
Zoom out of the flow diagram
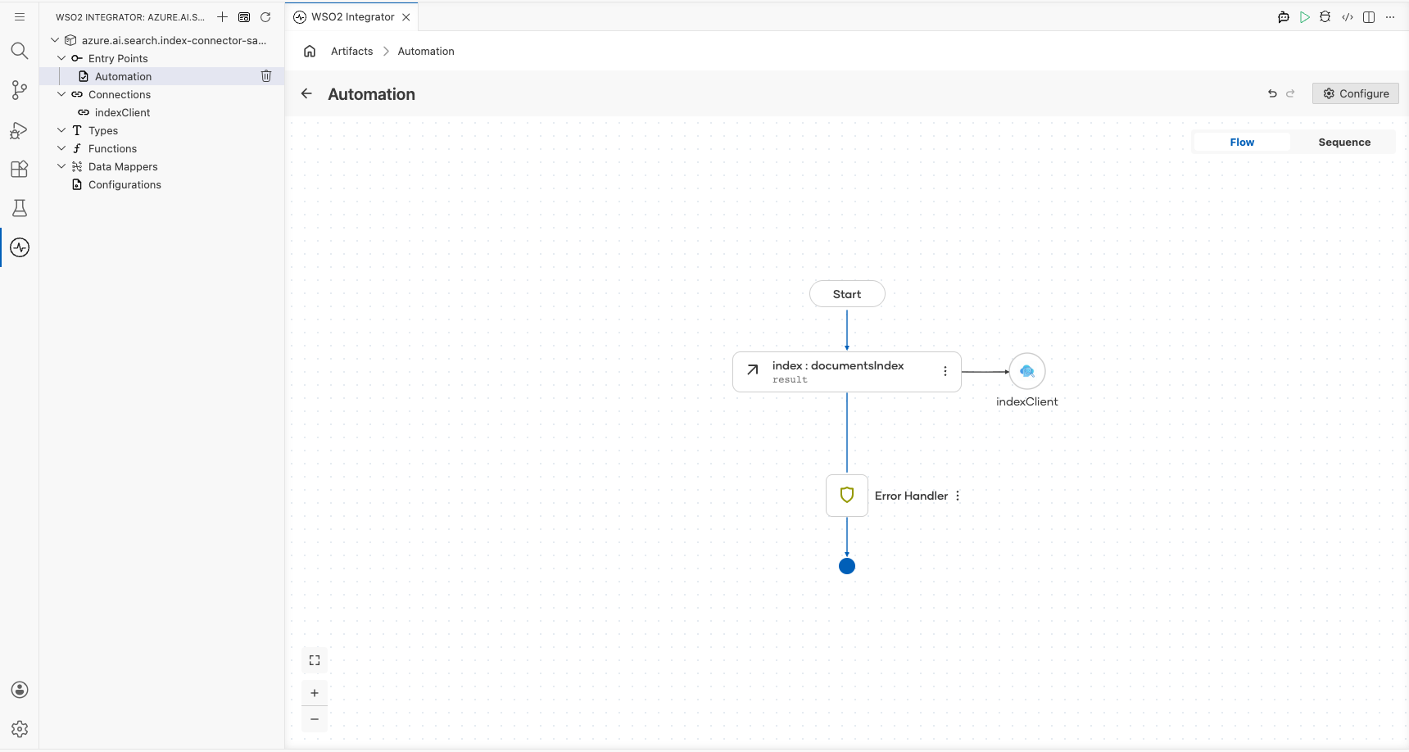[315, 719]
